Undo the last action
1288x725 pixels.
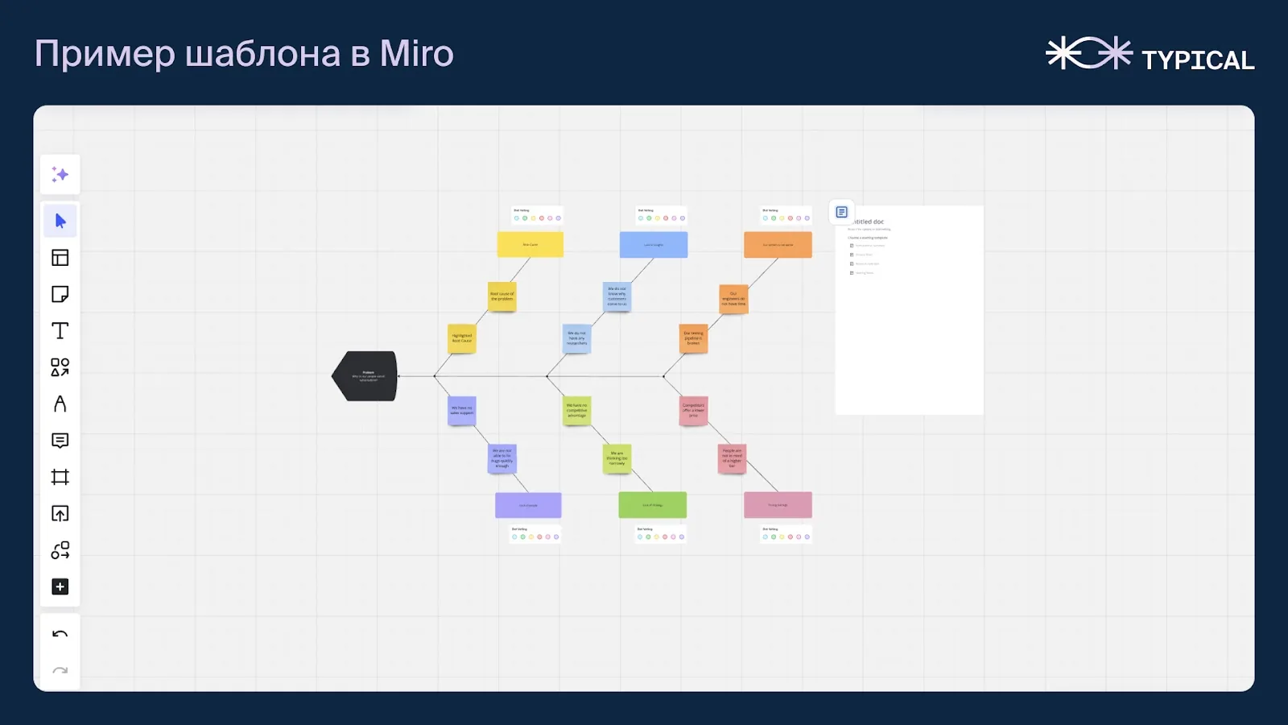[x=60, y=634]
